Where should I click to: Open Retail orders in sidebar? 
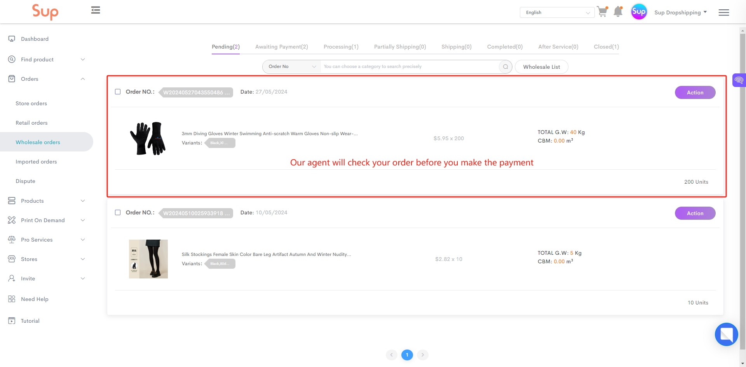pos(31,123)
